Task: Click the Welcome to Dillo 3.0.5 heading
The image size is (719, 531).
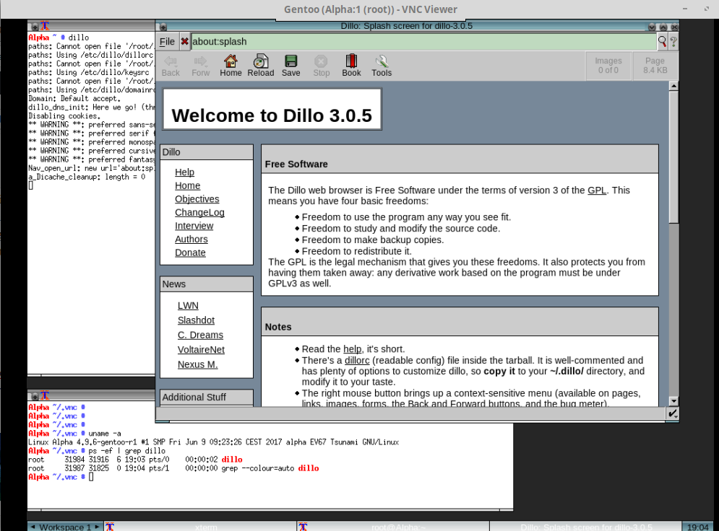Action: pyautogui.click(x=272, y=116)
